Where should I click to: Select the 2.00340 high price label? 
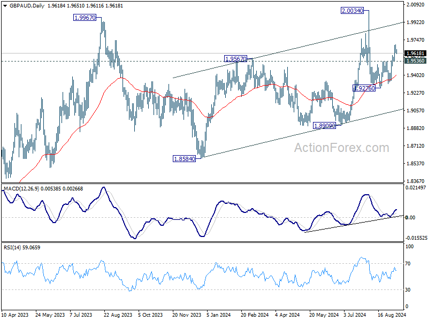pos(353,11)
